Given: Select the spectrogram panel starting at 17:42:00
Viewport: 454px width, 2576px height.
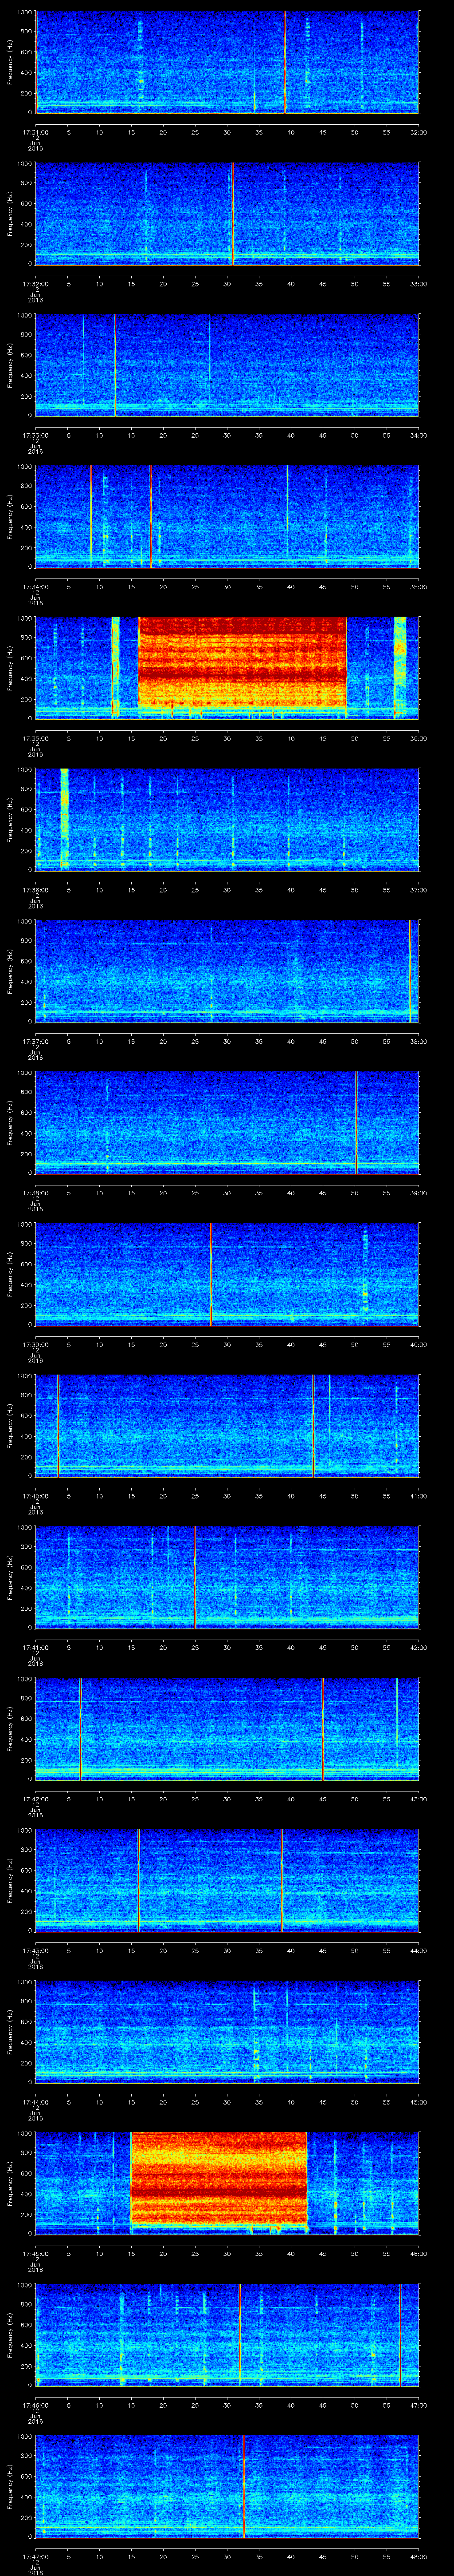Looking at the screenshot, I should 227,1729.
